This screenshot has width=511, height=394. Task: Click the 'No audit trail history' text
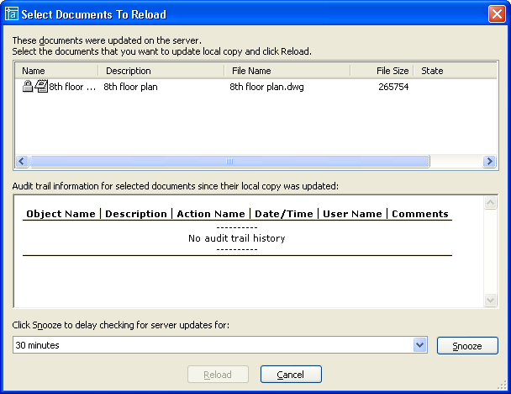click(237, 238)
